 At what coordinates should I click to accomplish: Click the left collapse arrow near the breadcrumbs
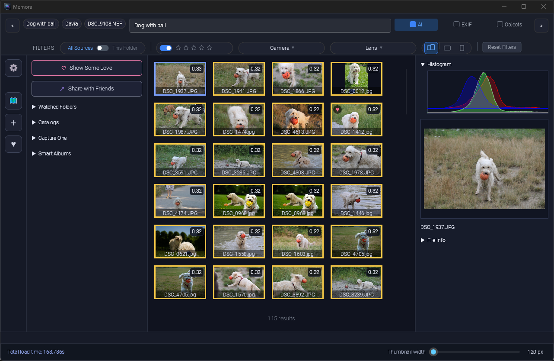pos(12,25)
